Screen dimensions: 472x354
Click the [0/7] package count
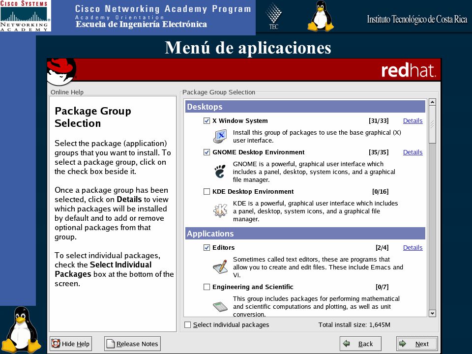382,287
